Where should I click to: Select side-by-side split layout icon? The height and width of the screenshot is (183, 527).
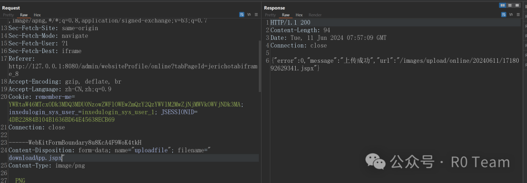503,5
